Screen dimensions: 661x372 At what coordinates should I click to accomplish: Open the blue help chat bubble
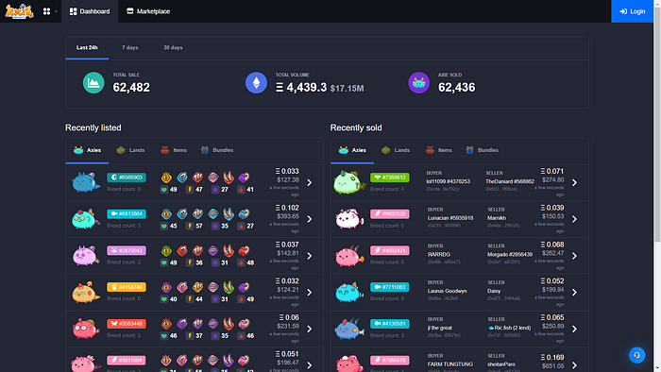(x=637, y=355)
